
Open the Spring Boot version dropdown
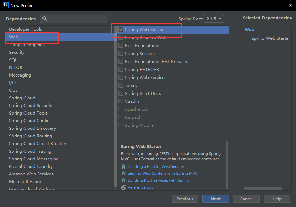click(x=214, y=19)
